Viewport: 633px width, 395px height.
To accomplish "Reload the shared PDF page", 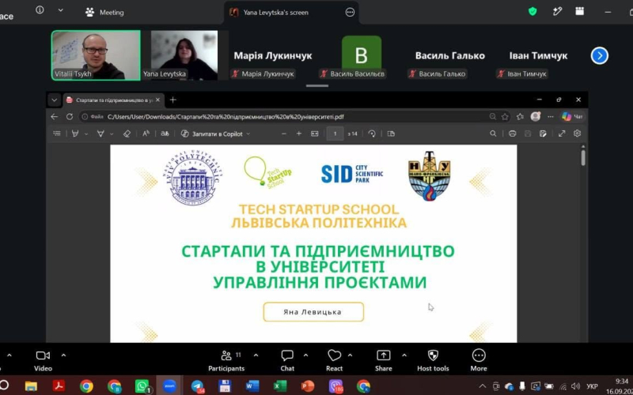I will click(70, 117).
